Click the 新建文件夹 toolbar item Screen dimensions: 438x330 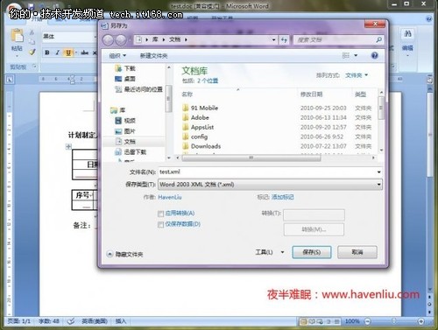tap(153, 56)
